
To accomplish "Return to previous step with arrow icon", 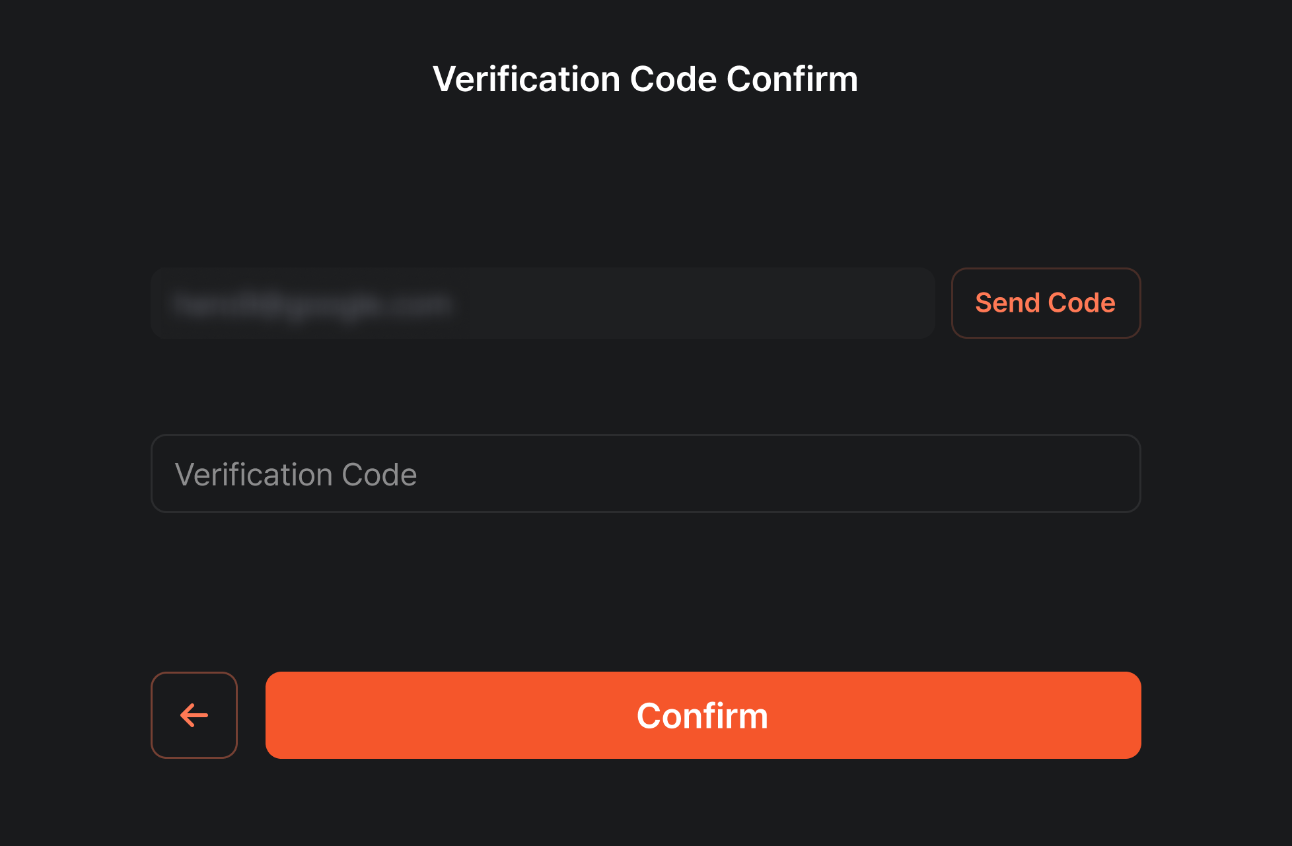I will tap(194, 715).
